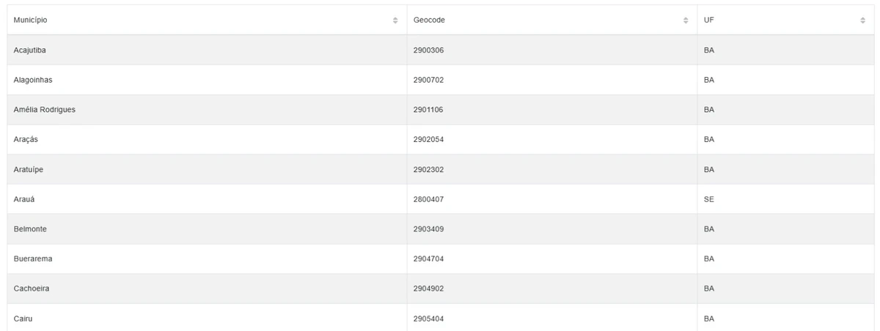Select the Cairu municipality cell
Viewport: 880px width, 331px height.
[x=207, y=318]
